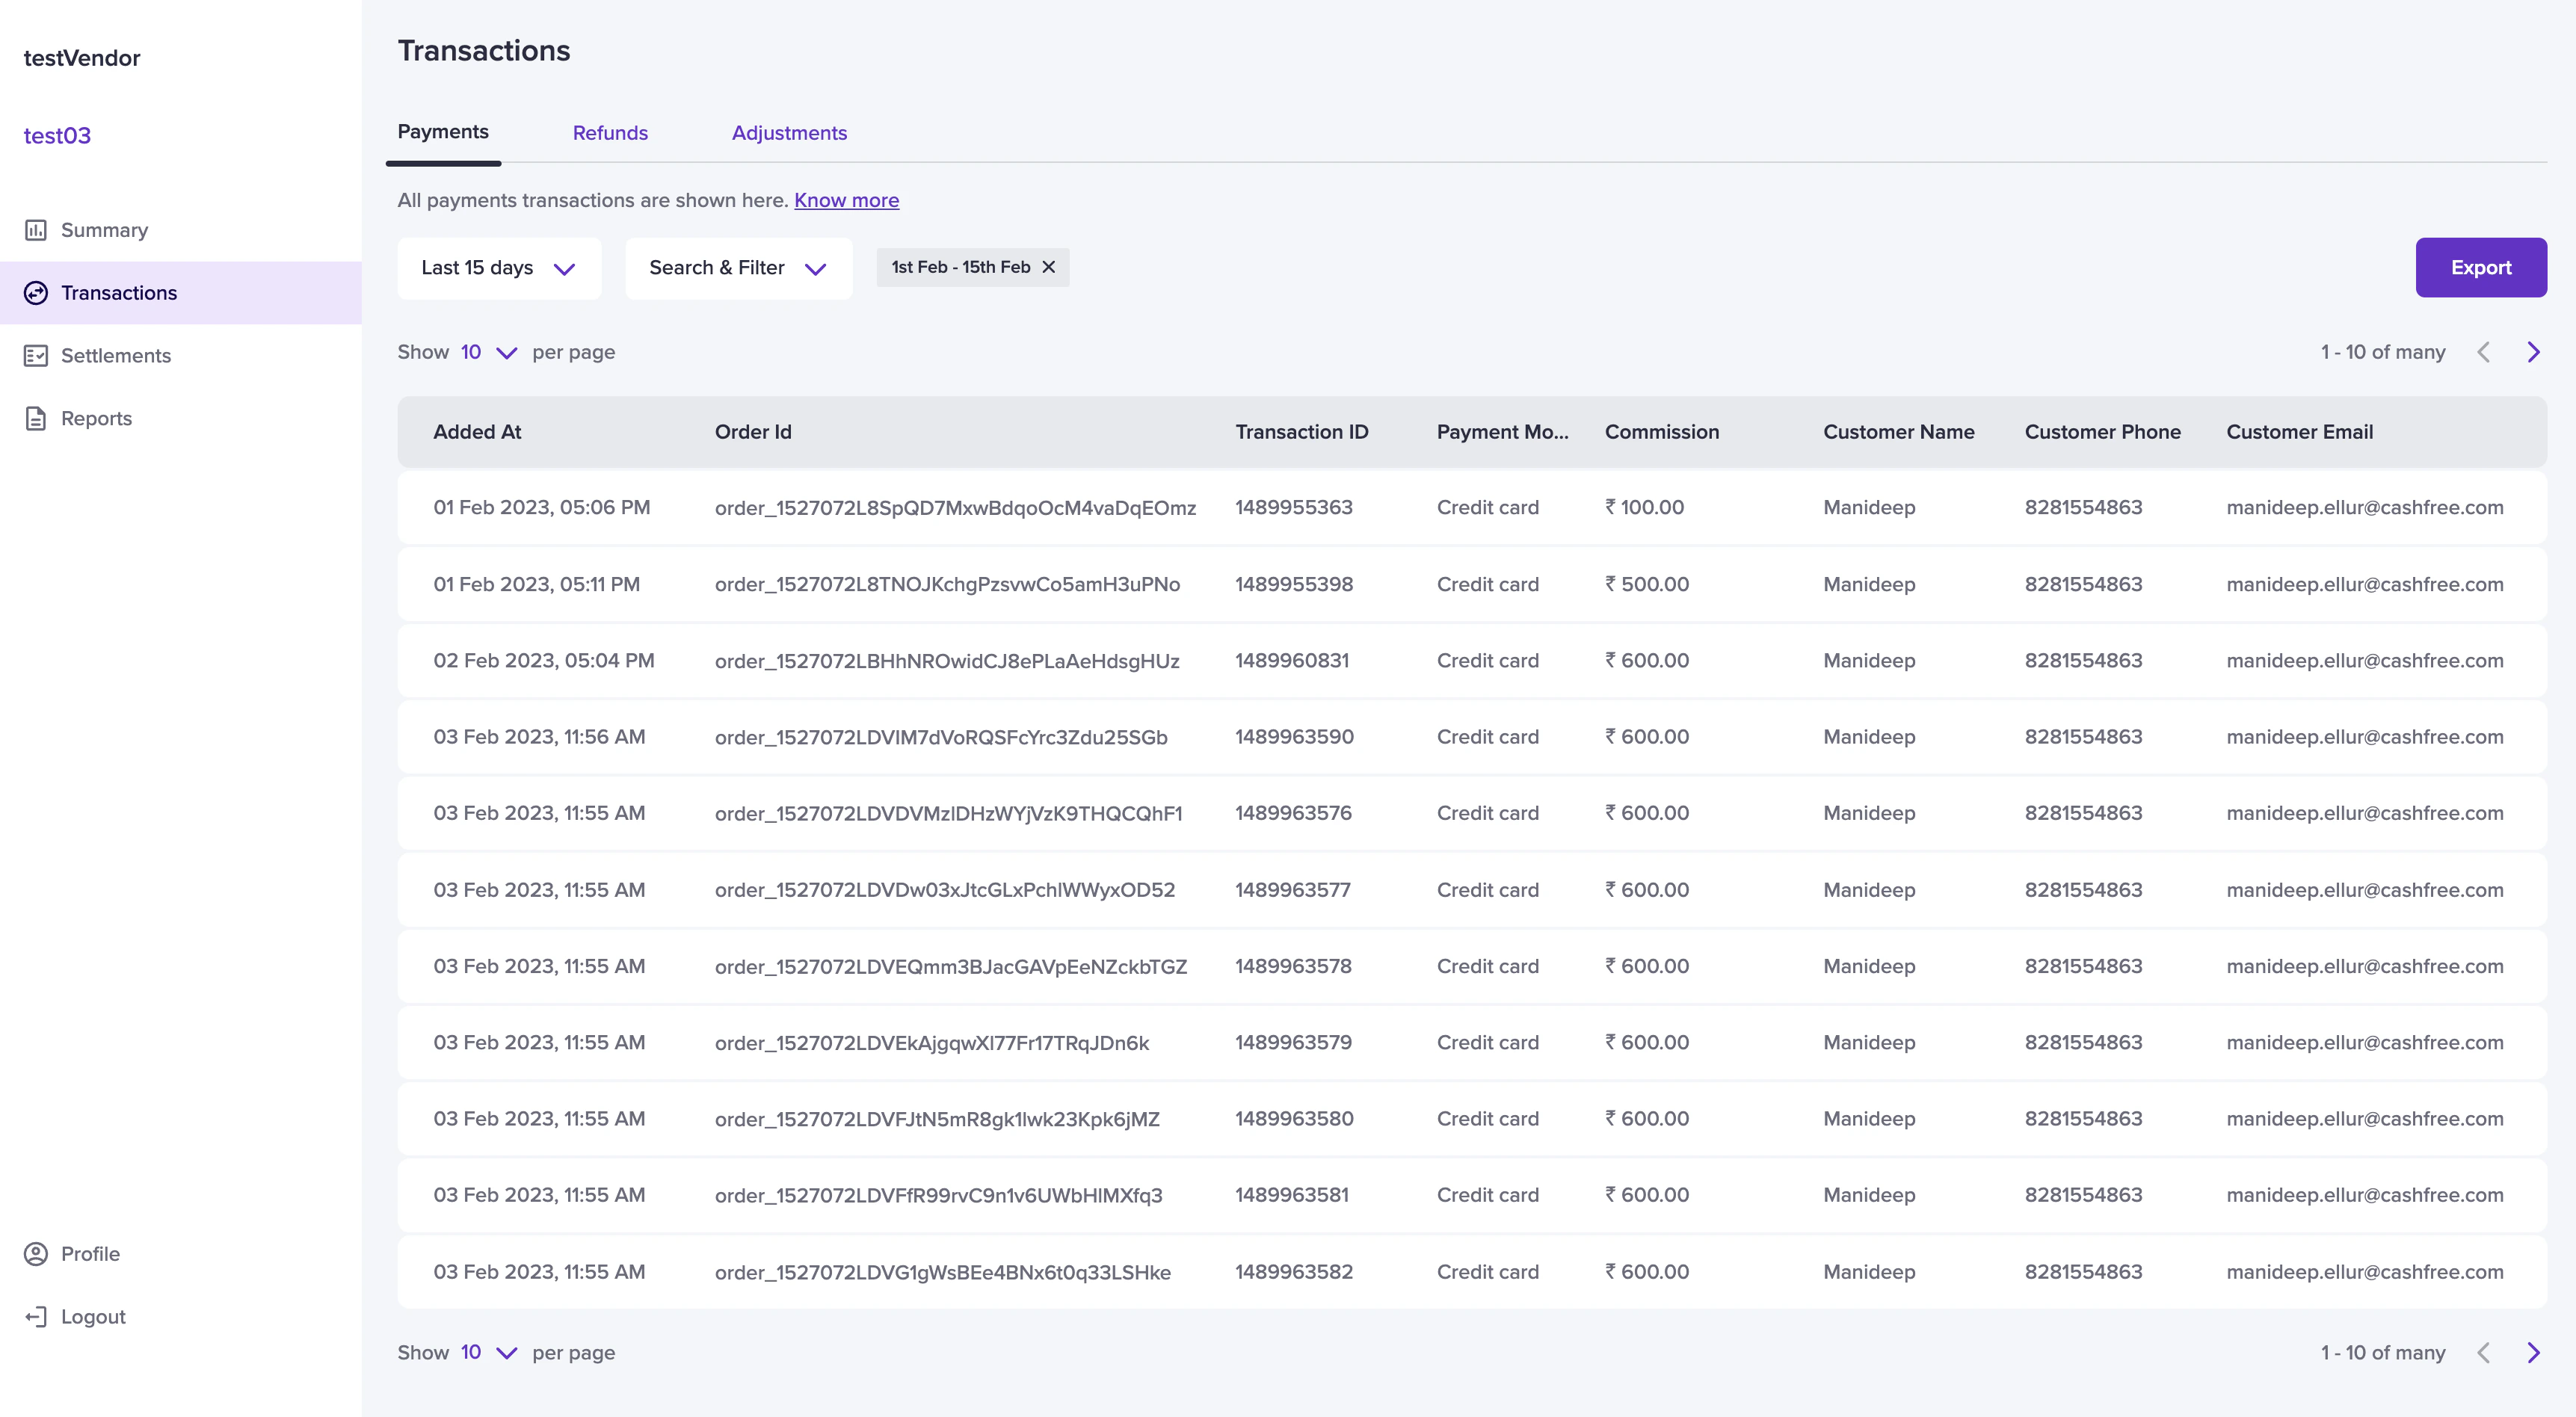The height and width of the screenshot is (1417, 2576).
Task: Remove the 1st Feb - 15th Feb filter chip
Action: pyautogui.click(x=1048, y=267)
